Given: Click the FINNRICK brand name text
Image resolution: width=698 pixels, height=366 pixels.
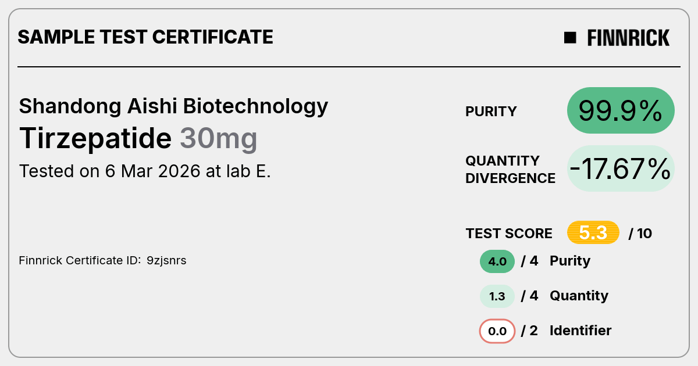Looking at the screenshot, I should click(628, 38).
